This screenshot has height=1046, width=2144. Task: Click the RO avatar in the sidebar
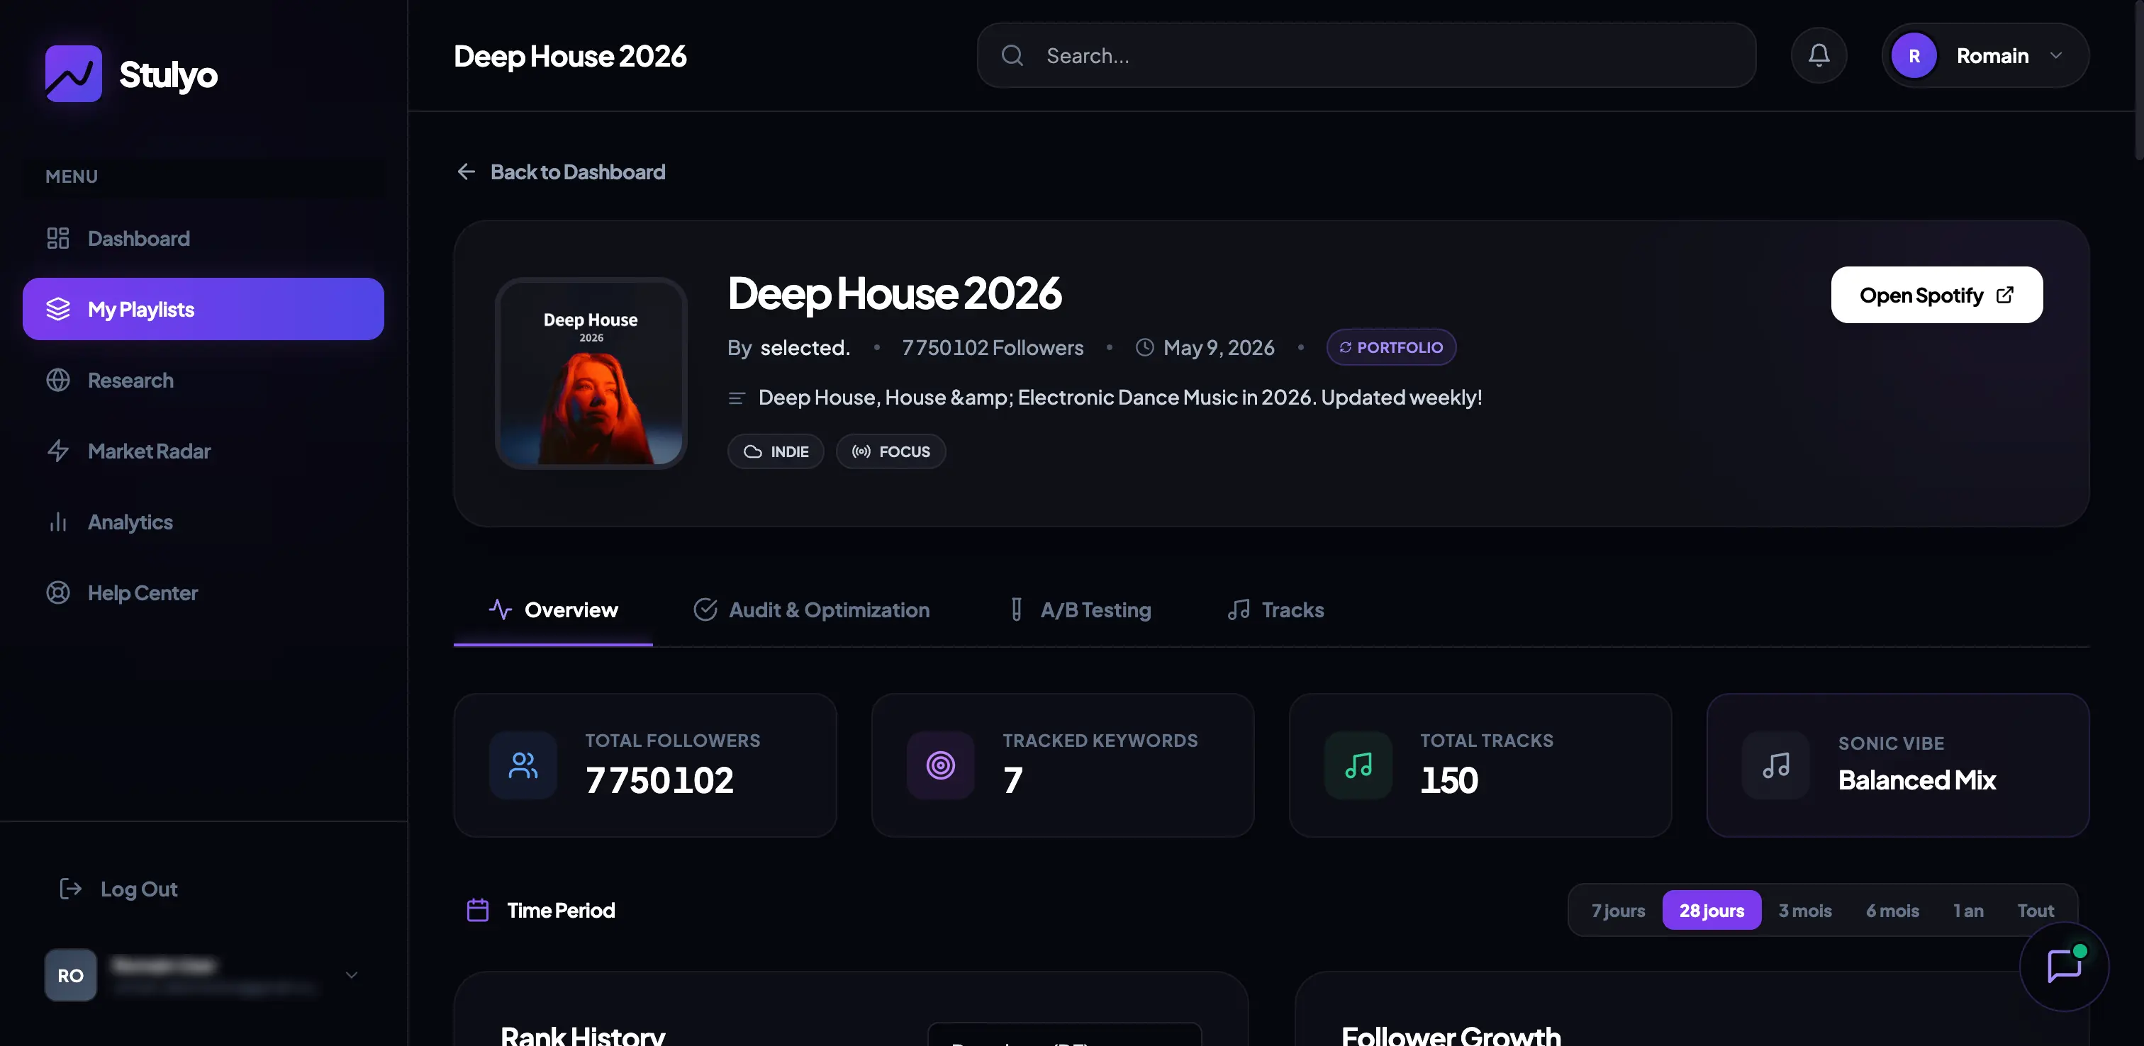pyautogui.click(x=71, y=974)
